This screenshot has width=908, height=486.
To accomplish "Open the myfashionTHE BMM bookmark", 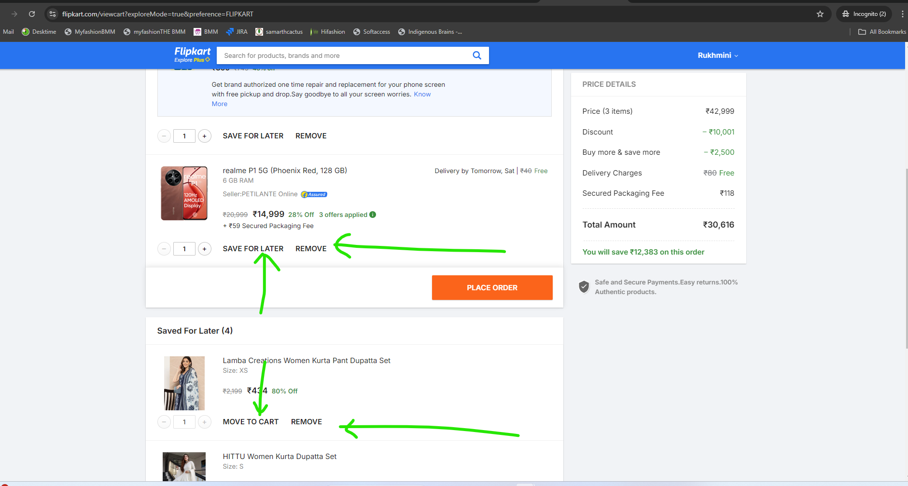I will click(x=154, y=32).
